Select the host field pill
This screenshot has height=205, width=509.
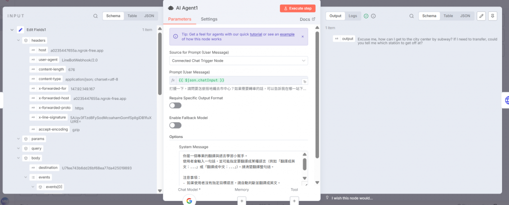39,50
